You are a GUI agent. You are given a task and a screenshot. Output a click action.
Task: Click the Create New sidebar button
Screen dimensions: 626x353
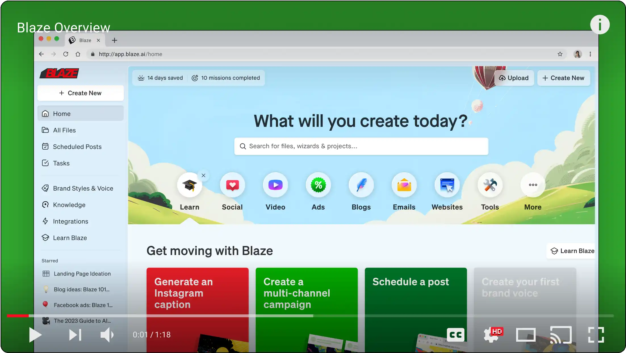tap(80, 93)
